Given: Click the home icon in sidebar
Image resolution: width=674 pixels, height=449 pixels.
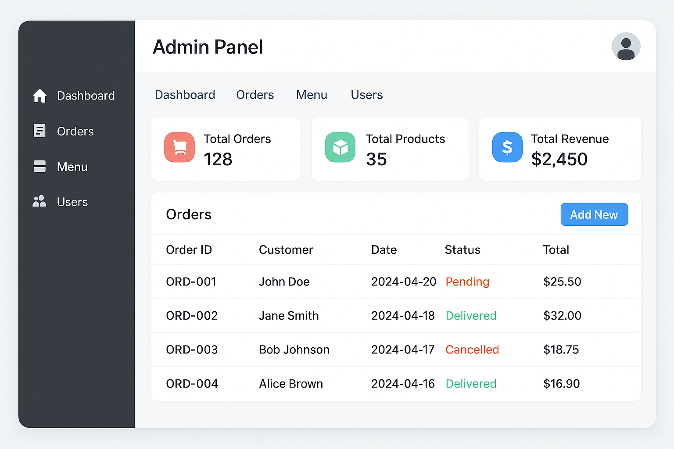Looking at the screenshot, I should [x=39, y=96].
